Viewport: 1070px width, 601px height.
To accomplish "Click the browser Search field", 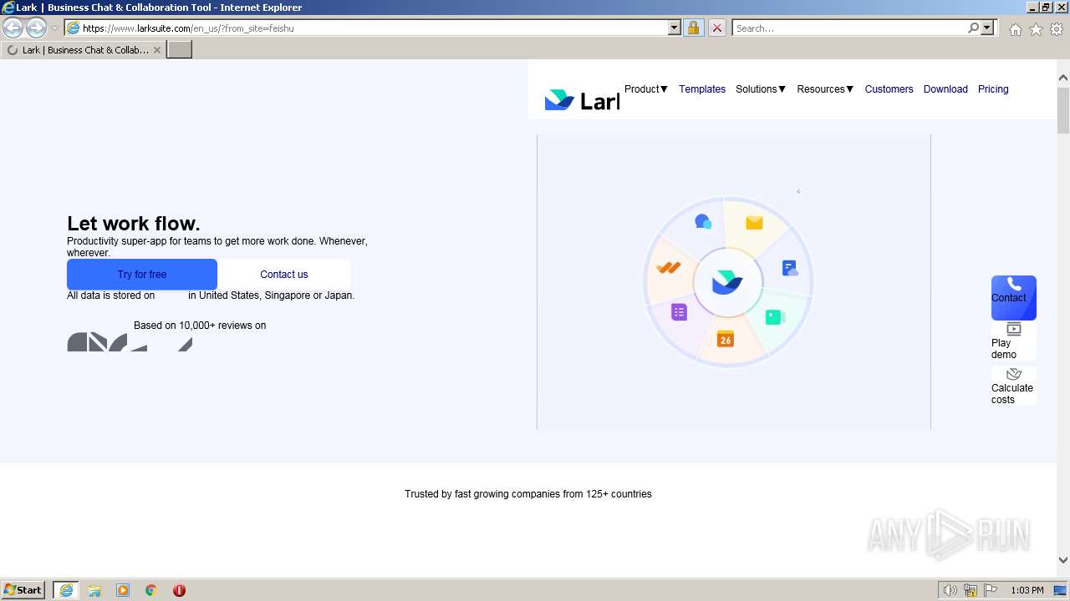I will click(849, 28).
